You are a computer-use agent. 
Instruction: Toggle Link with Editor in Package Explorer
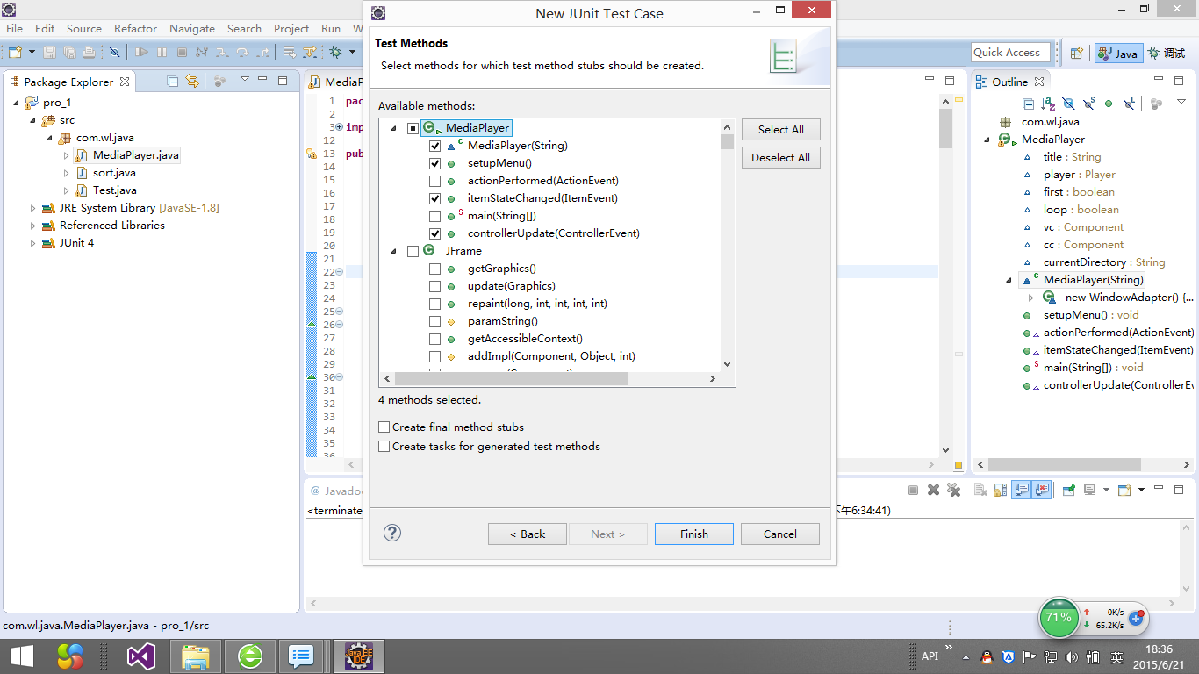[192, 81]
